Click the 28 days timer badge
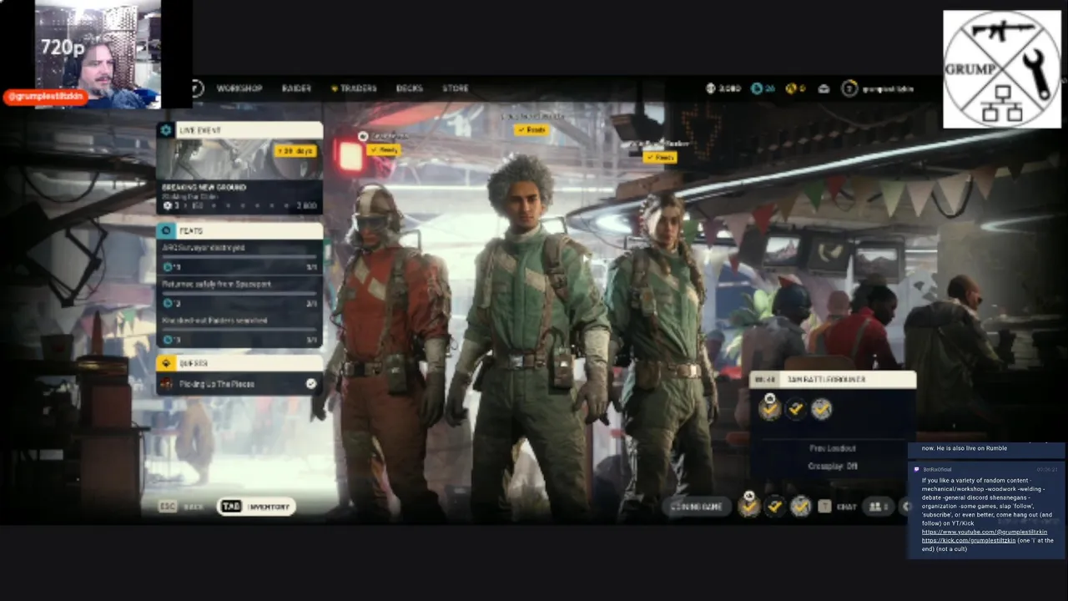Screen dimensions: 1068x601 tap(295, 151)
